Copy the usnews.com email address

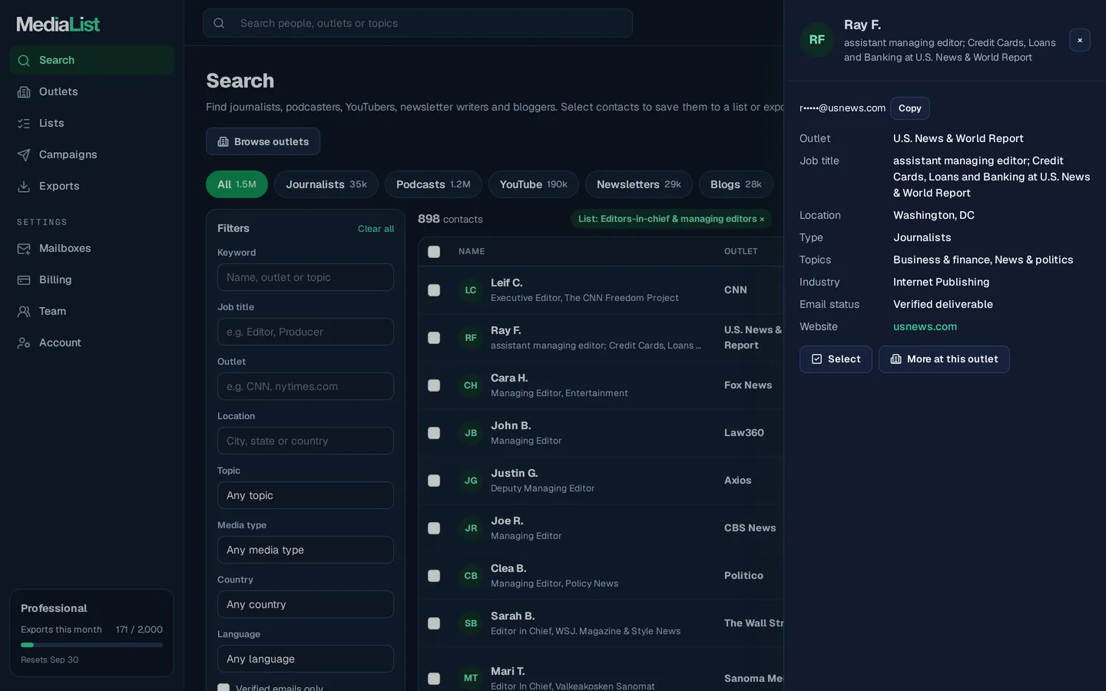tap(910, 108)
